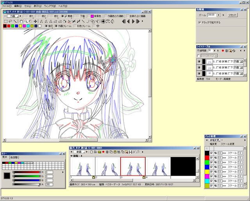This screenshot has width=250, height=201.
Task: Click red record dot in cel panel
Action: (x=103, y=152)
